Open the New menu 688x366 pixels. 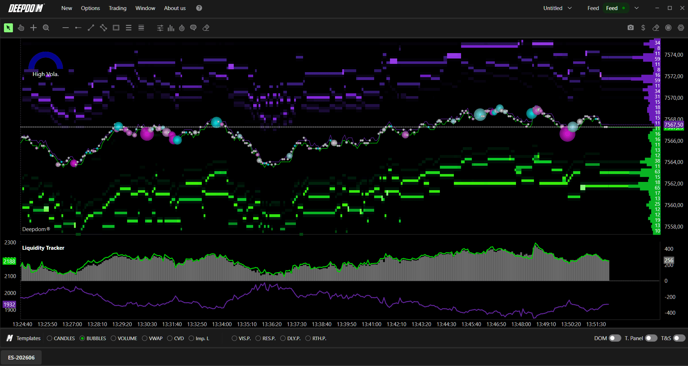tap(66, 8)
